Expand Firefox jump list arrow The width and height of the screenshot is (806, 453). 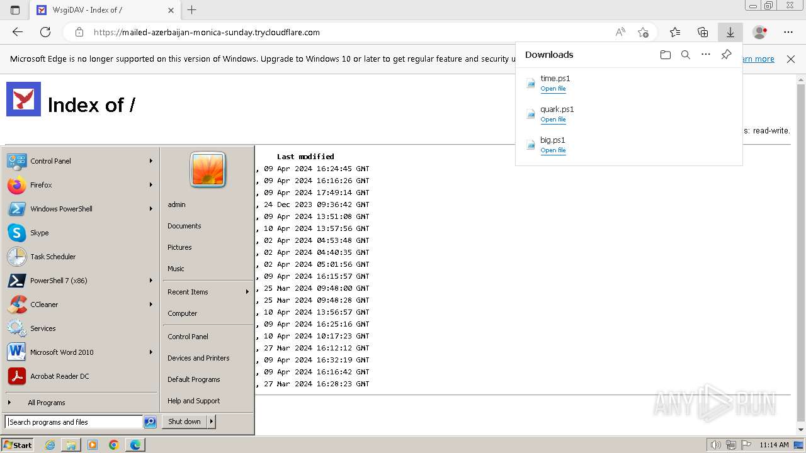click(x=150, y=185)
